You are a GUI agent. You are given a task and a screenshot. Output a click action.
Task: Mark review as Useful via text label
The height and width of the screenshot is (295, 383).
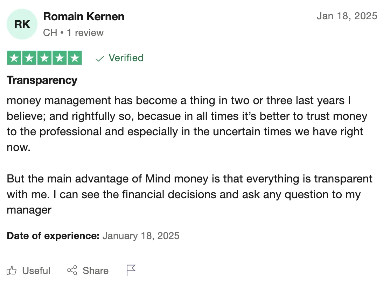[x=36, y=271]
